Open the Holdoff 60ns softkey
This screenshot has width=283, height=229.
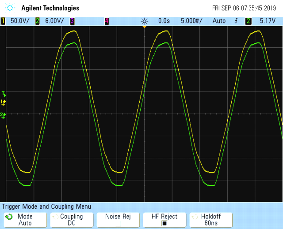click(x=211, y=220)
